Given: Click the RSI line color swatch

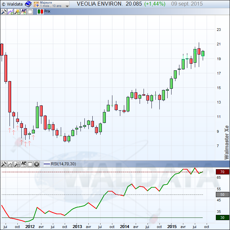Looking at the screenshot, I should (47, 164).
